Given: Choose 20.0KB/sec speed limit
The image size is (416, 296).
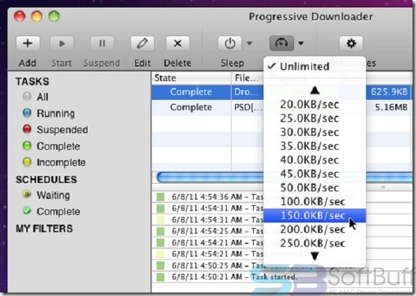Looking at the screenshot, I should tap(315, 105).
